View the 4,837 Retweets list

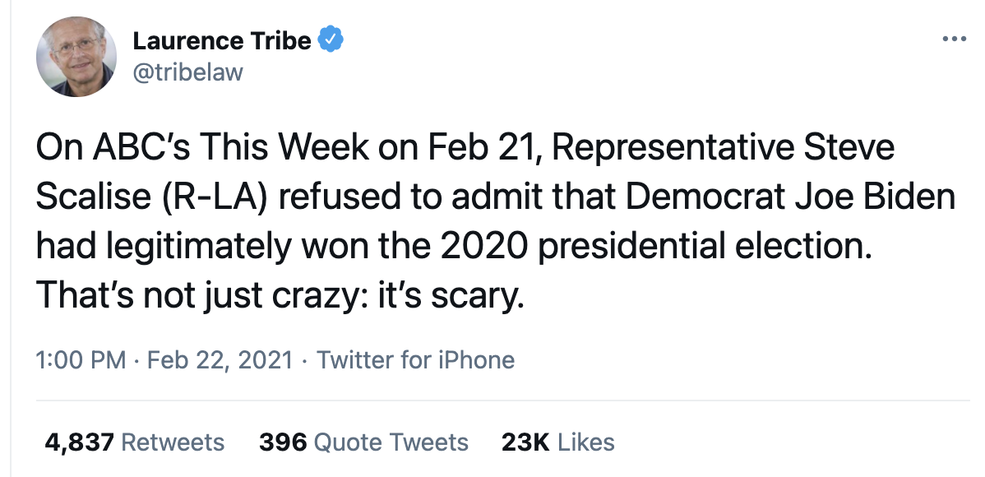click(x=135, y=442)
